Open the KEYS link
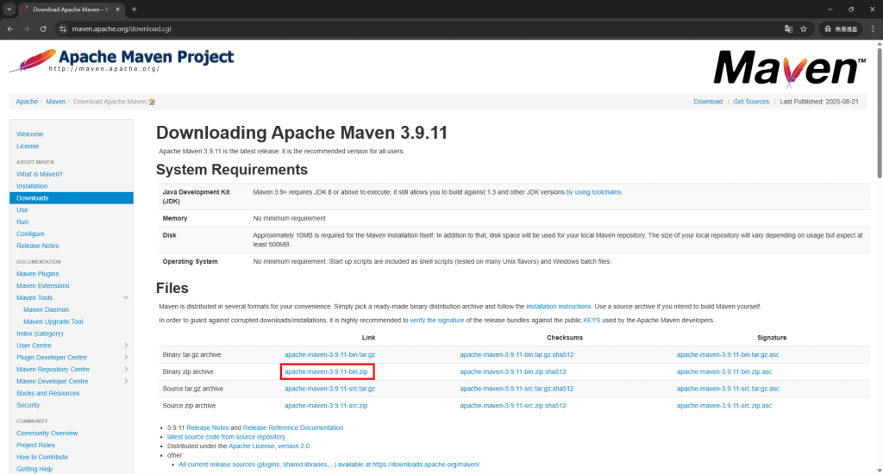 [592, 320]
